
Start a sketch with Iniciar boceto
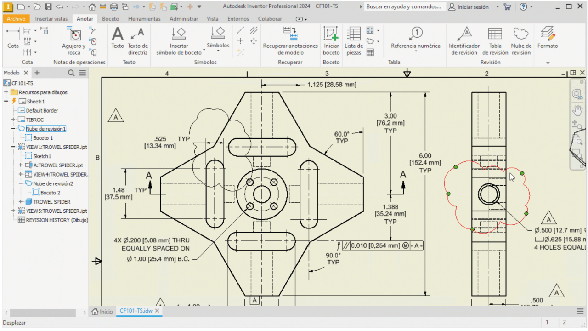click(x=331, y=40)
